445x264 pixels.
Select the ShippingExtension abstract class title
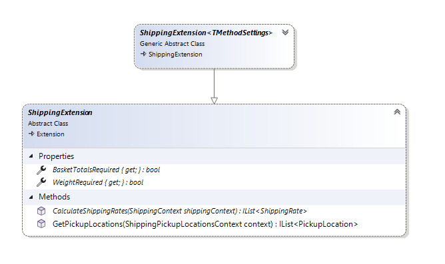[x=60, y=112]
